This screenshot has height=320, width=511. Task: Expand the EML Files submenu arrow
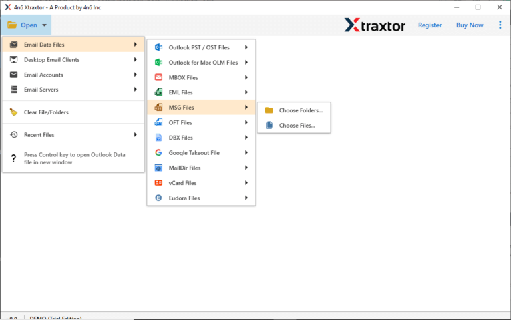[x=246, y=92]
